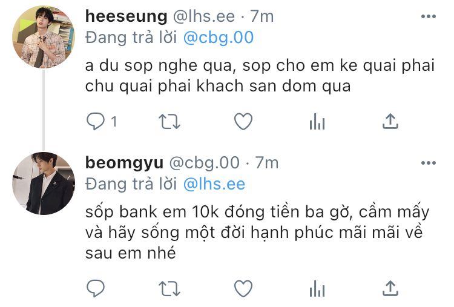Open heeseung's profile picture

[x=44, y=37]
